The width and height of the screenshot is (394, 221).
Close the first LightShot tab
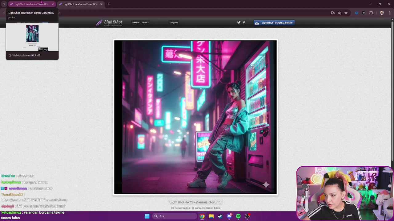[52, 4]
